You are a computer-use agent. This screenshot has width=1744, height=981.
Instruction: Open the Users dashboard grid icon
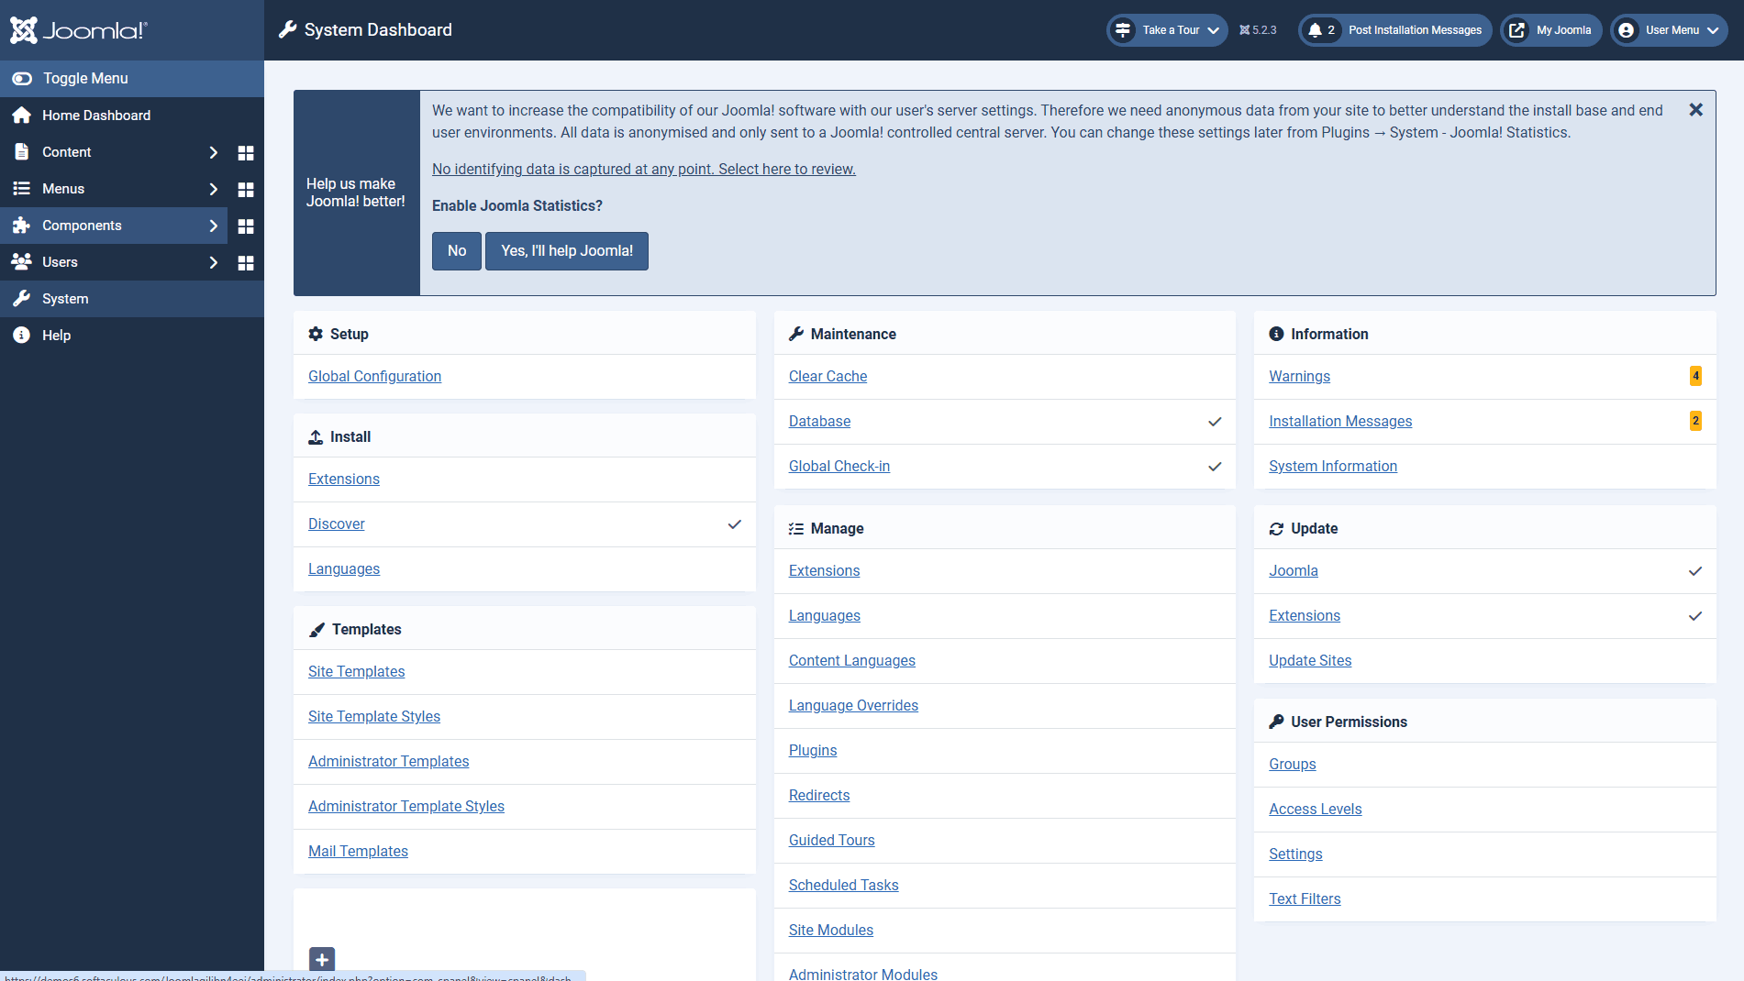(246, 262)
